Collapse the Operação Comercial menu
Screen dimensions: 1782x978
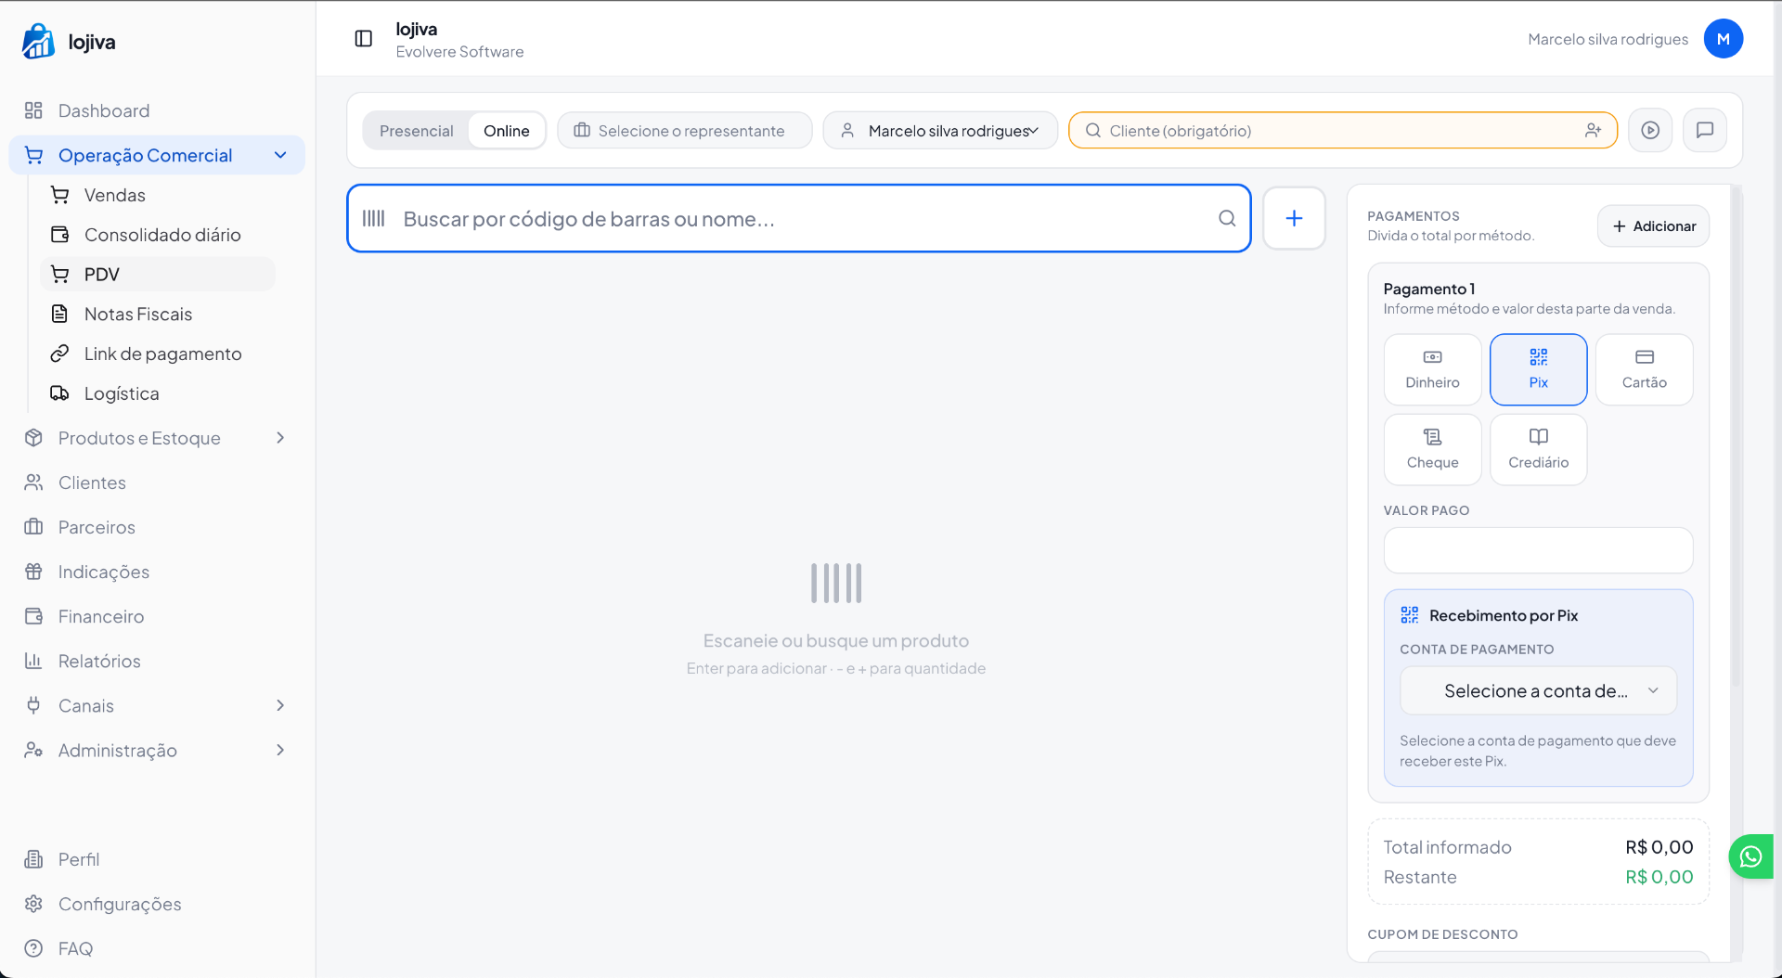[157, 155]
